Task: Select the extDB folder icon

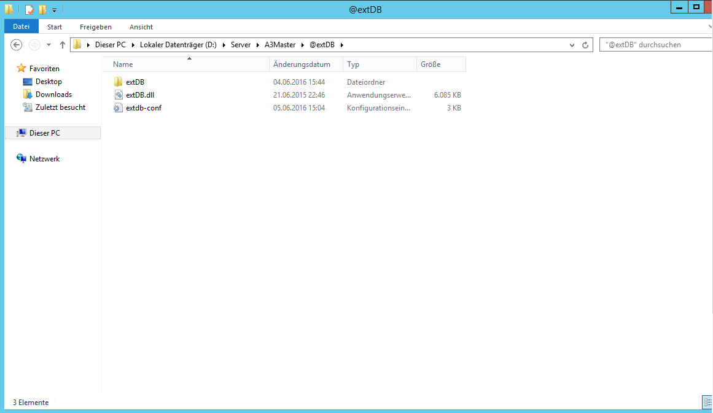Action: [119, 82]
